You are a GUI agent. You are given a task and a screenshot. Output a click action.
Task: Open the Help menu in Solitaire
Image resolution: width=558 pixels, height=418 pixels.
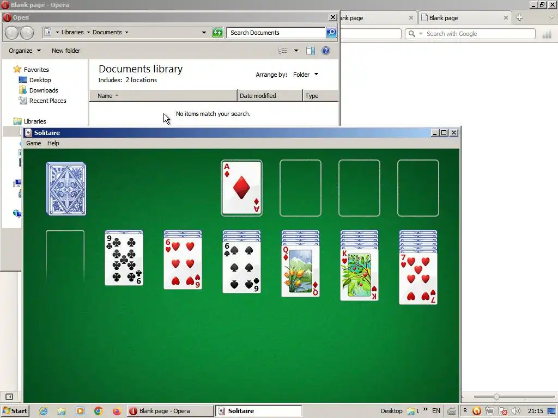point(53,143)
